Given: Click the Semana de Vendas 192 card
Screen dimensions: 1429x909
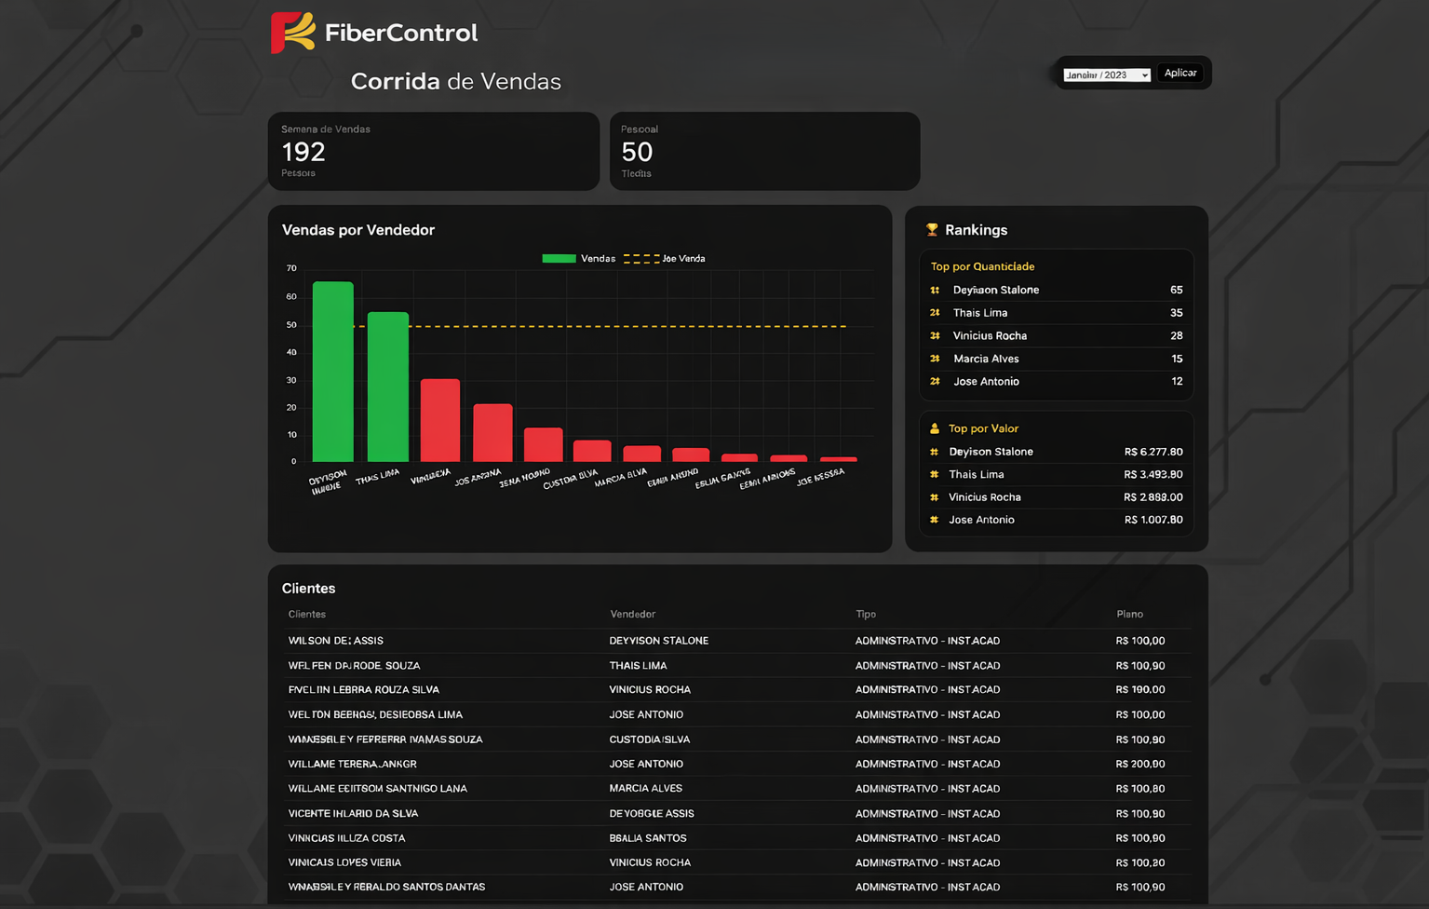Looking at the screenshot, I should pyautogui.click(x=433, y=151).
